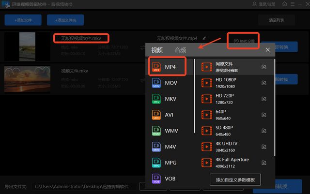This screenshot has height=194, width=310.
Task: Click the 清空列表 button
Action: coord(277,20)
